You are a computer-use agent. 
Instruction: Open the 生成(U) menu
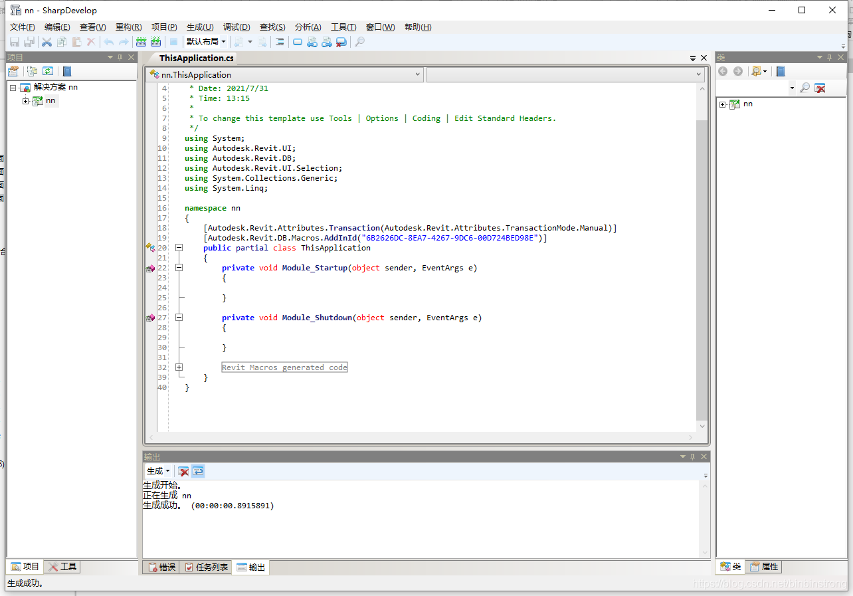pyautogui.click(x=200, y=27)
